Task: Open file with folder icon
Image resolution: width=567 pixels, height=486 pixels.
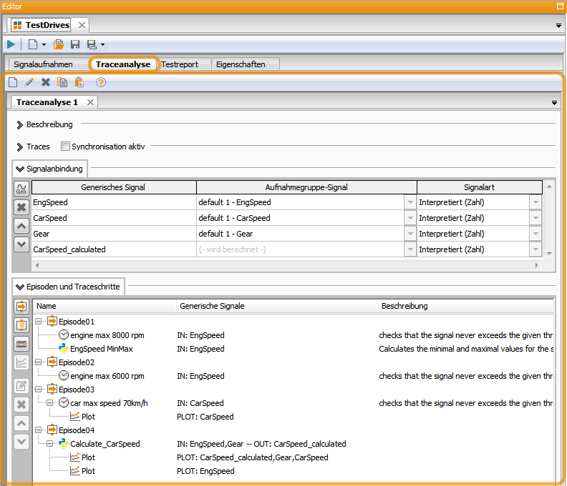Action: point(59,44)
